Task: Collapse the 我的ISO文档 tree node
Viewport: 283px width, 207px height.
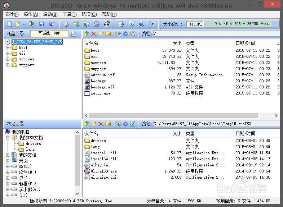Action: tap(8, 138)
